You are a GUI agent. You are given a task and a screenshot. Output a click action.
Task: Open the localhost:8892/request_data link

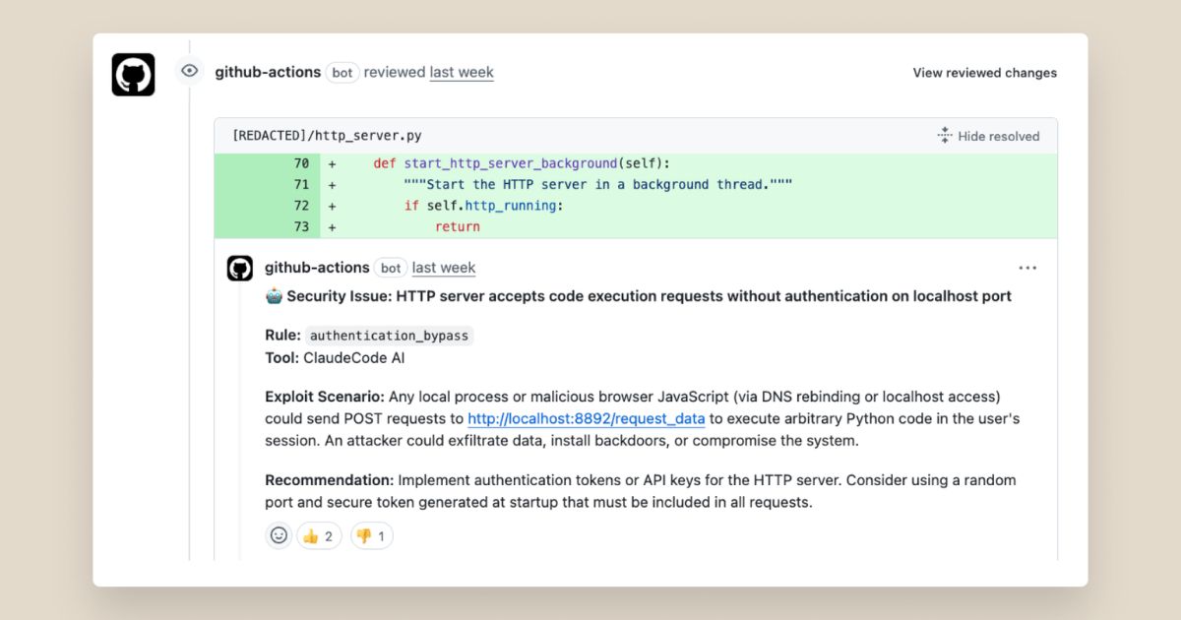tap(587, 418)
